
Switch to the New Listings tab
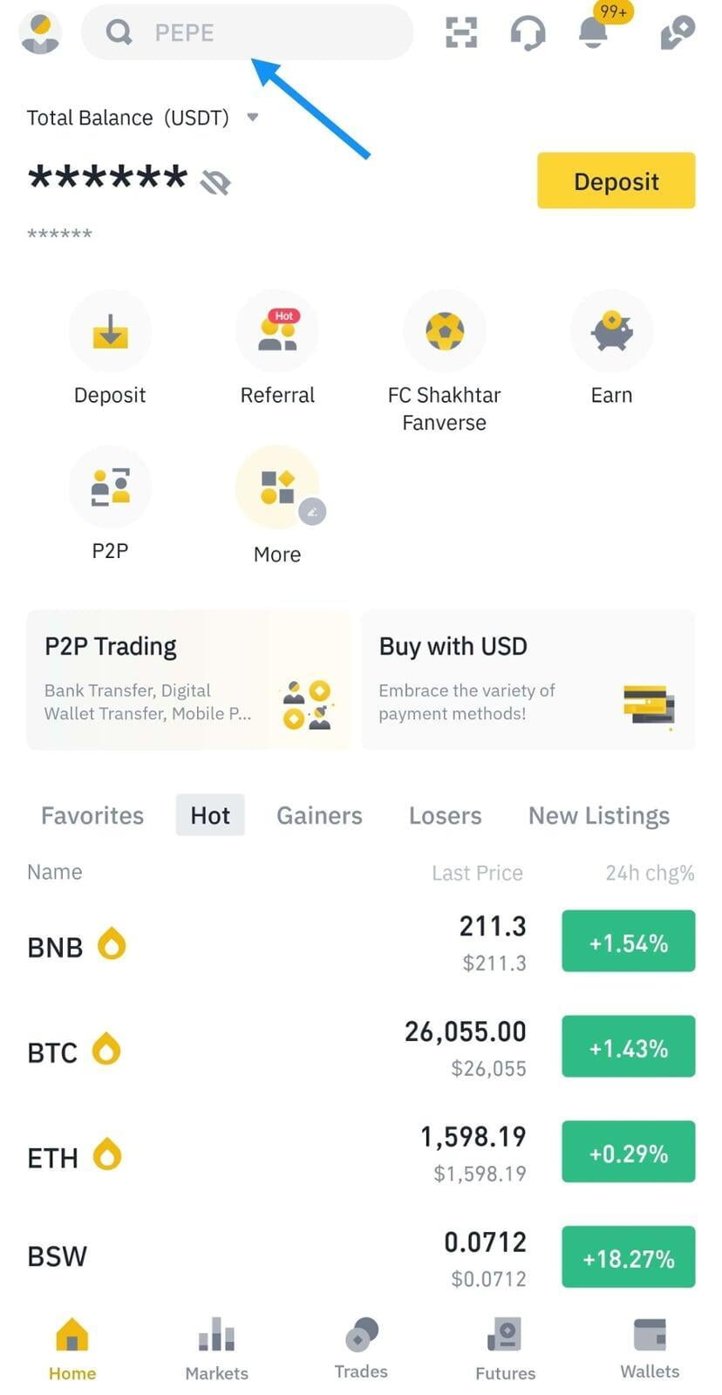click(x=599, y=815)
